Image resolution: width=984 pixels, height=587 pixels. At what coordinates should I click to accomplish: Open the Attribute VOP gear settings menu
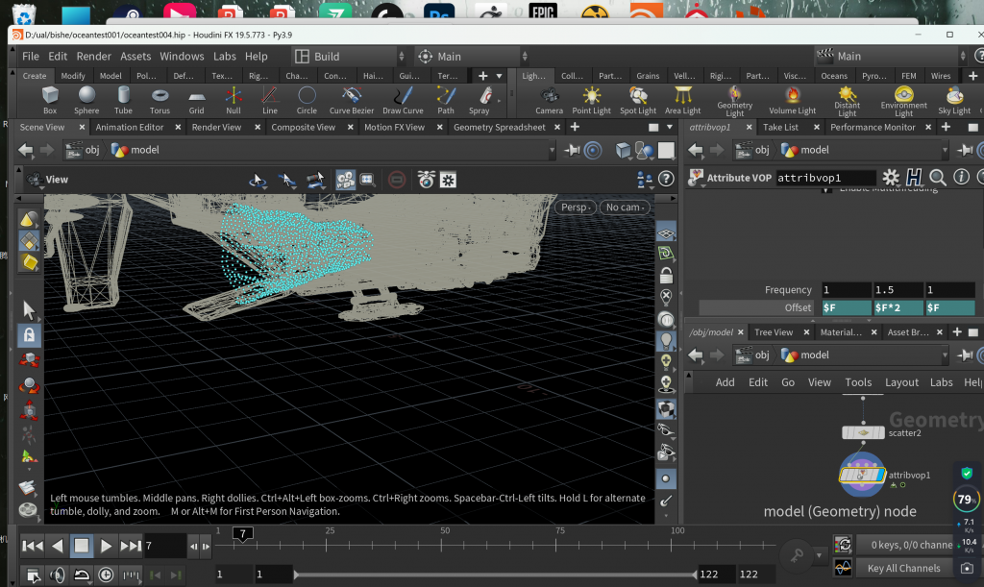tap(891, 178)
